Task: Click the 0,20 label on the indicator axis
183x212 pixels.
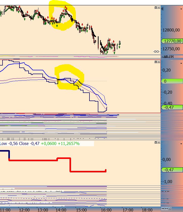Action: coord(167,70)
